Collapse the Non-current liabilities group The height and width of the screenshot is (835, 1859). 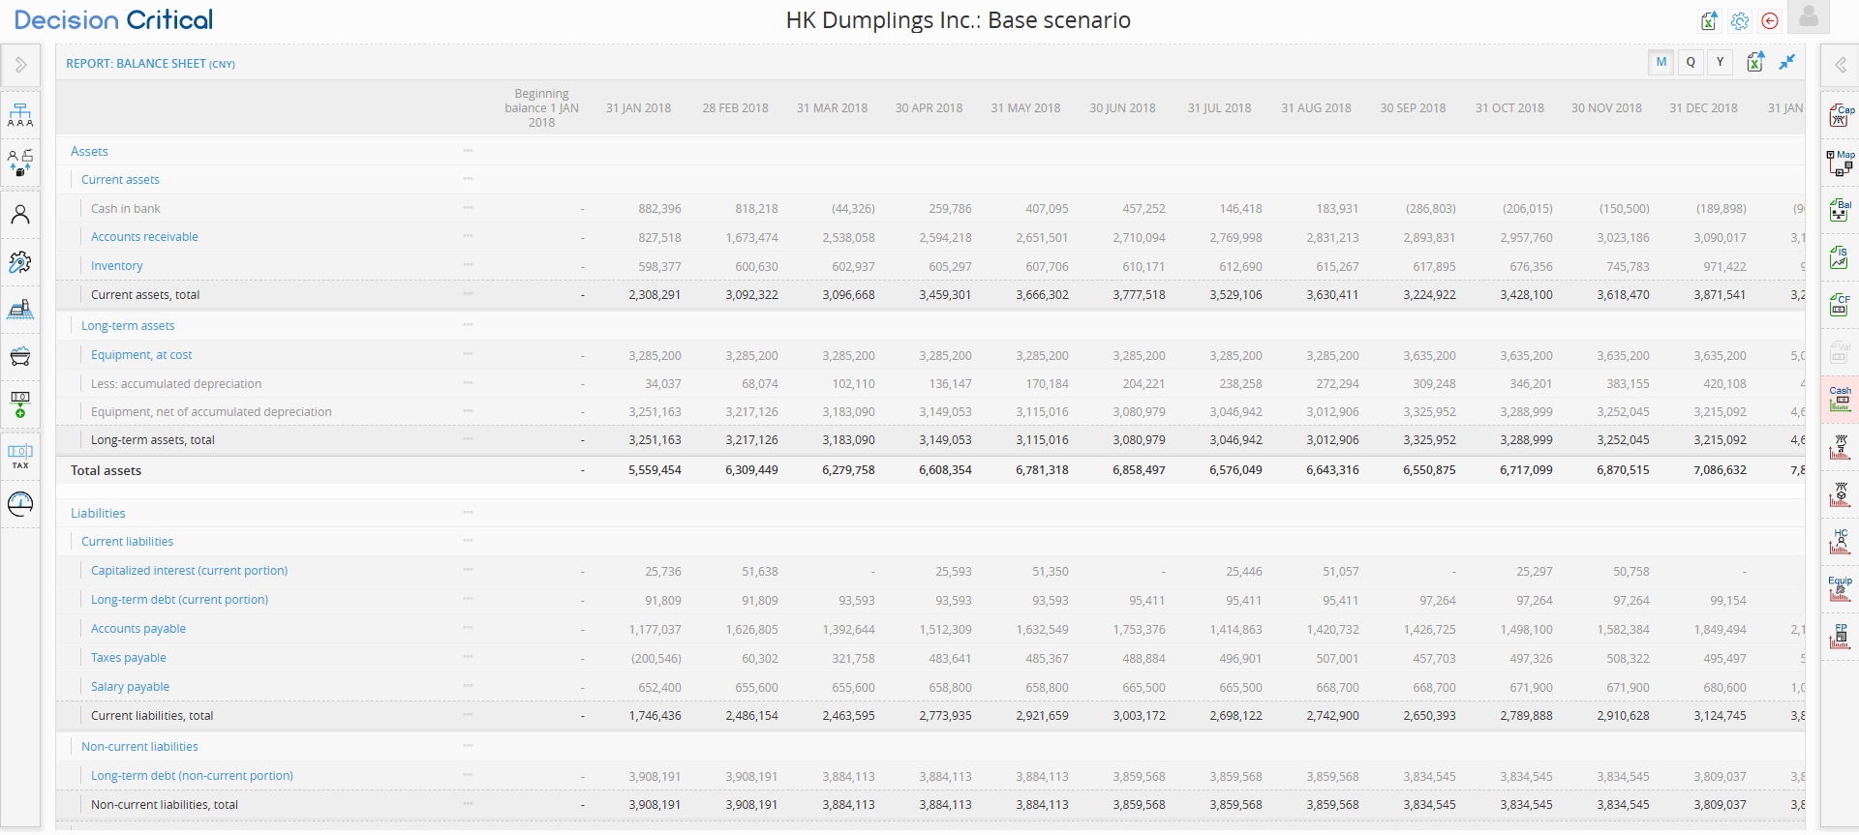(x=139, y=746)
